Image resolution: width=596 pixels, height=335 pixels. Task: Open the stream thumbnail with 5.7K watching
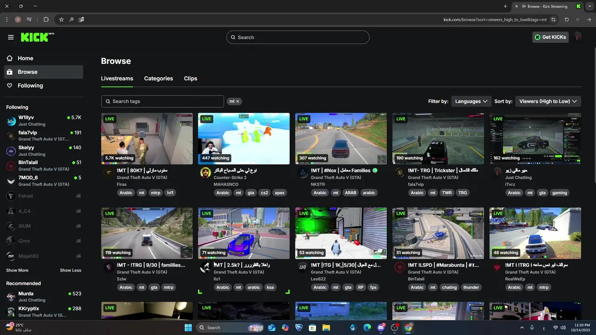(x=147, y=139)
